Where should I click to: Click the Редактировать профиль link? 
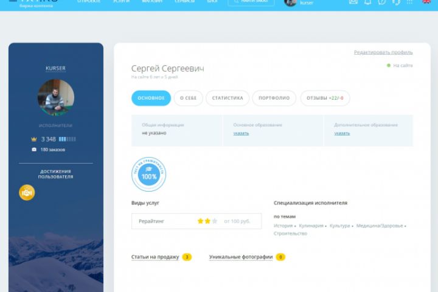point(383,52)
